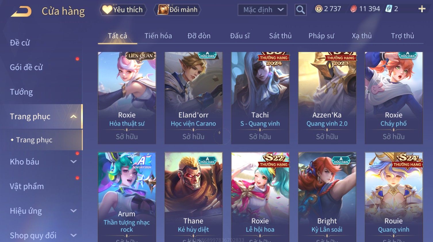Switch to the Tiến hóa tab

click(158, 36)
